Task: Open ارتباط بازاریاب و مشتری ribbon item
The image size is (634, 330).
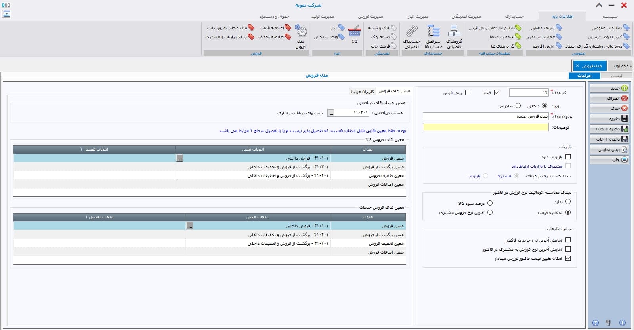Action: pos(230,37)
